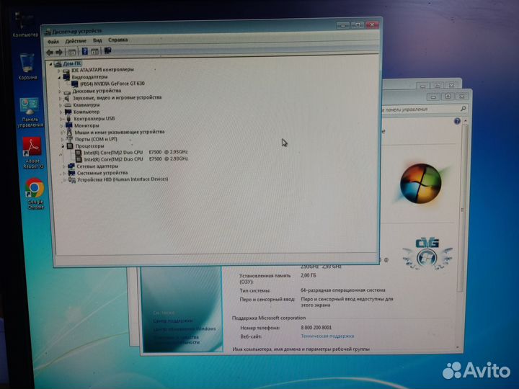Image resolution: width=519 pixels, height=389 pixels.
Task: Open the Файл menu
Action: pos(53,41)
